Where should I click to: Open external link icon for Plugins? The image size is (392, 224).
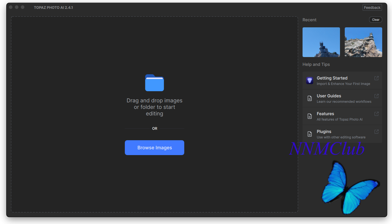[377, 132]
